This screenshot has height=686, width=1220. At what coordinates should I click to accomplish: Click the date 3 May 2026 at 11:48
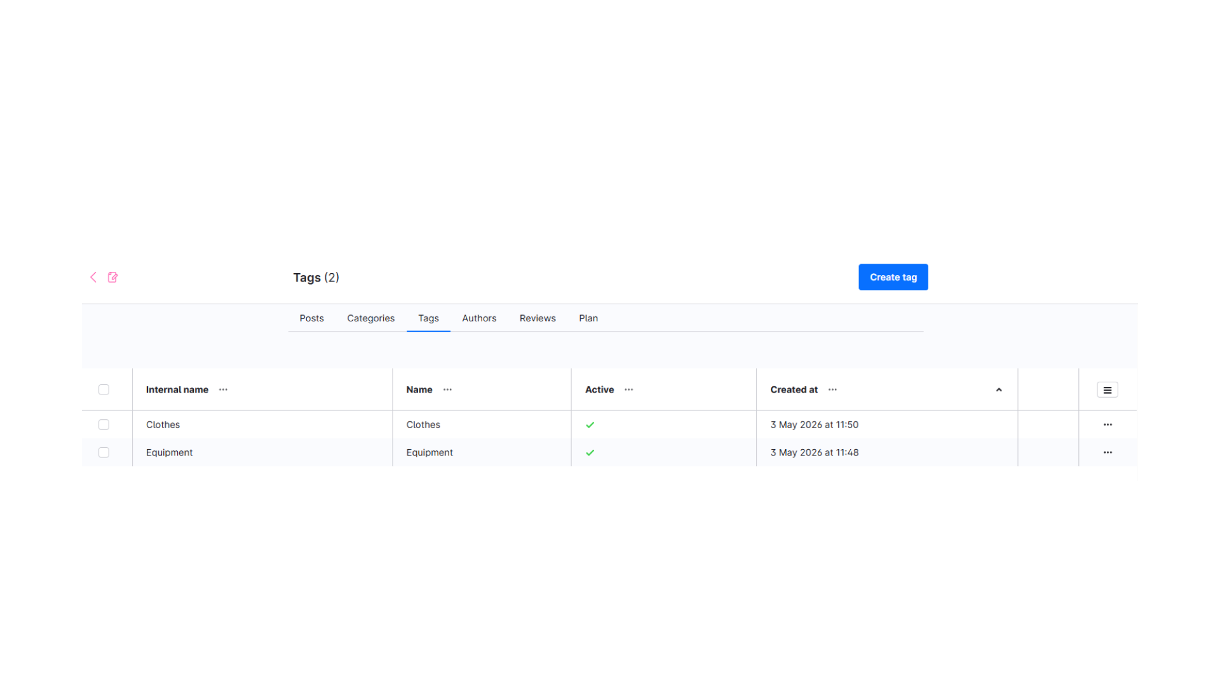click(814, 452)
